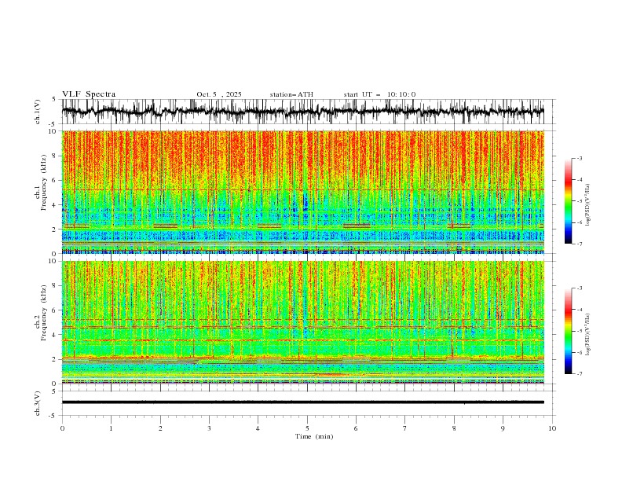Click the "-6" tick on ch.2 colorbar

coord(579,352)
